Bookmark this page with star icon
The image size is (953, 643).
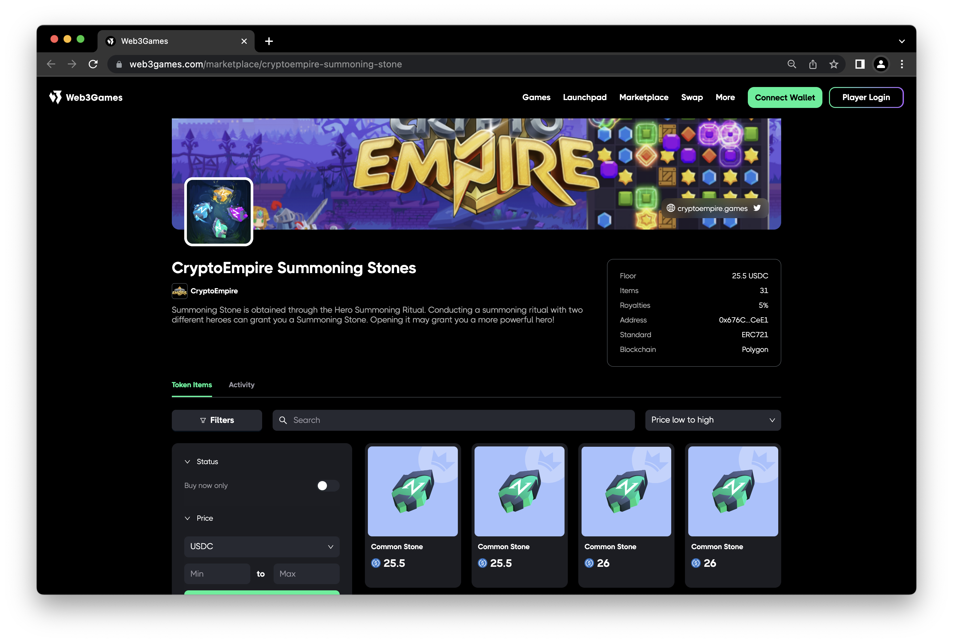(x=833, y=64)
